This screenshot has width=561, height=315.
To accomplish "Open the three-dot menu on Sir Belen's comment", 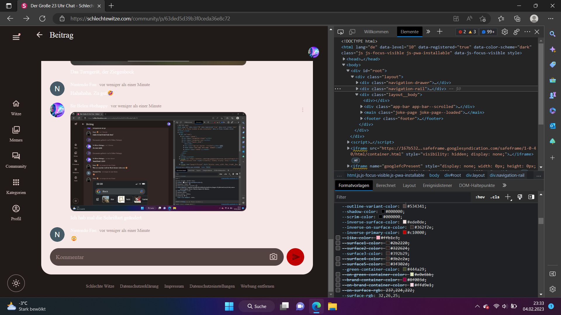I will [303, 110].
